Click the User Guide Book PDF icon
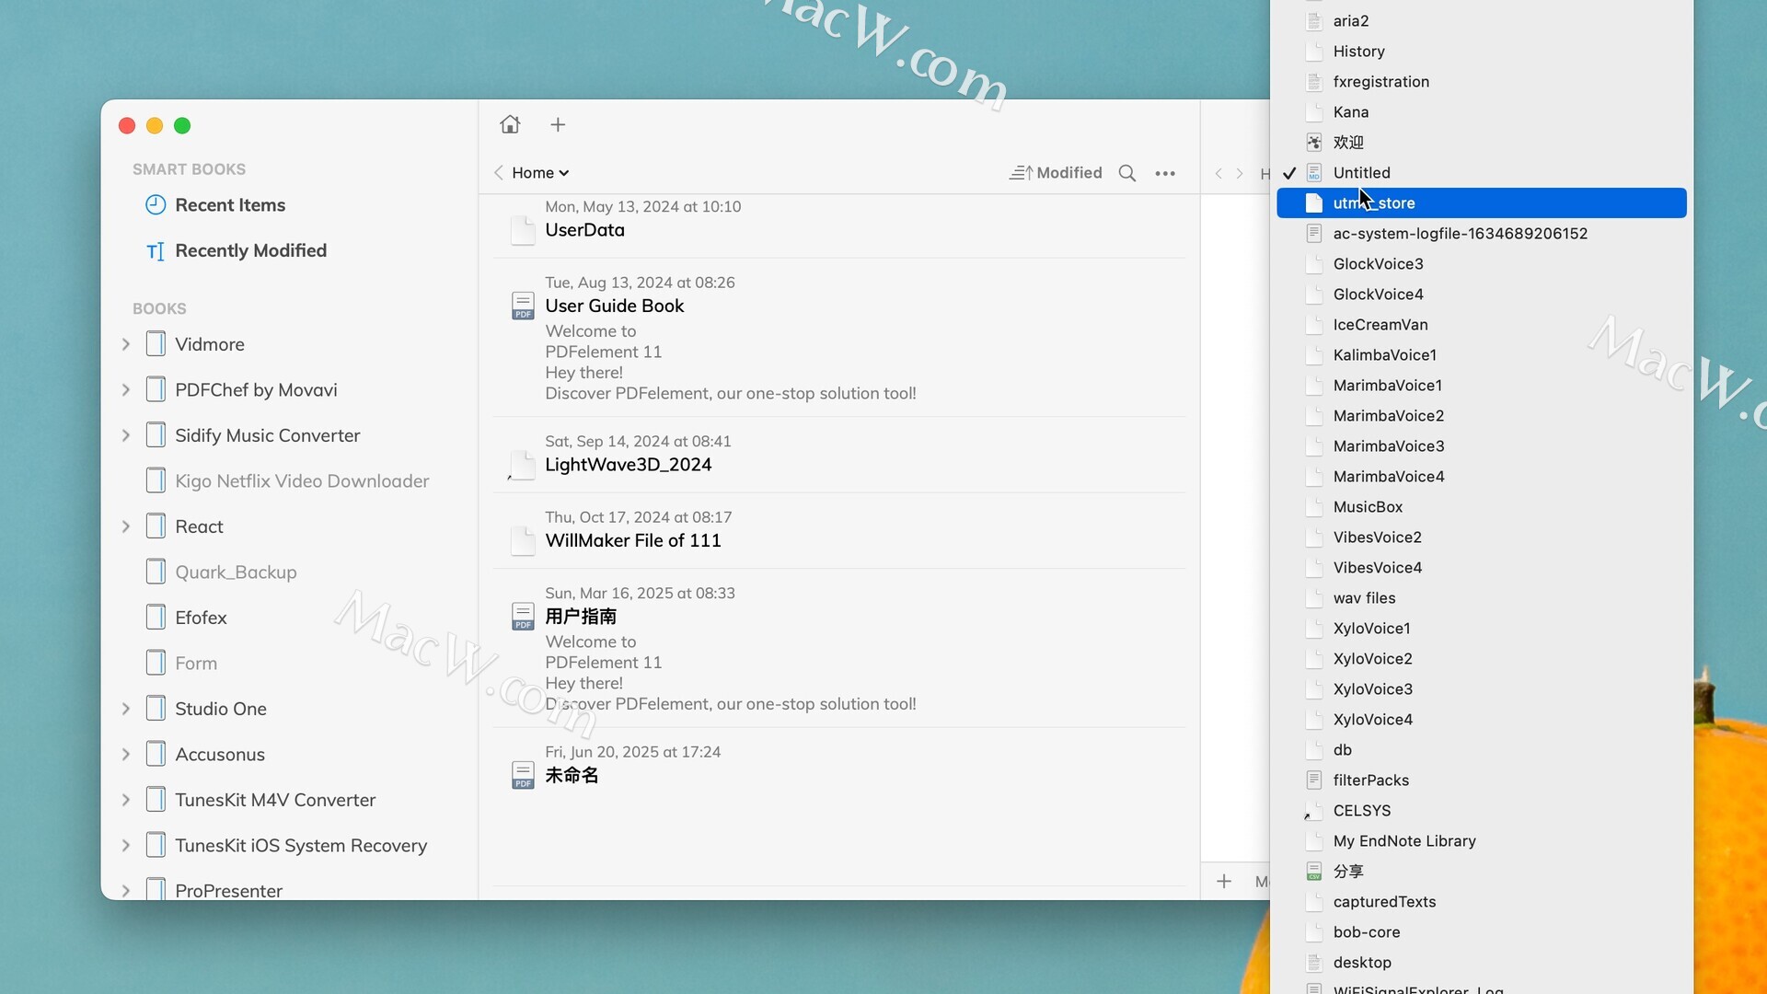1767x994 pixels. (523, 306)
